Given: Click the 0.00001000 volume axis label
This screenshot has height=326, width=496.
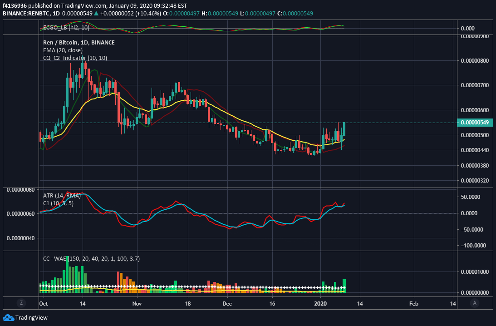Looking at the screenshot, I should coord(475,272).
